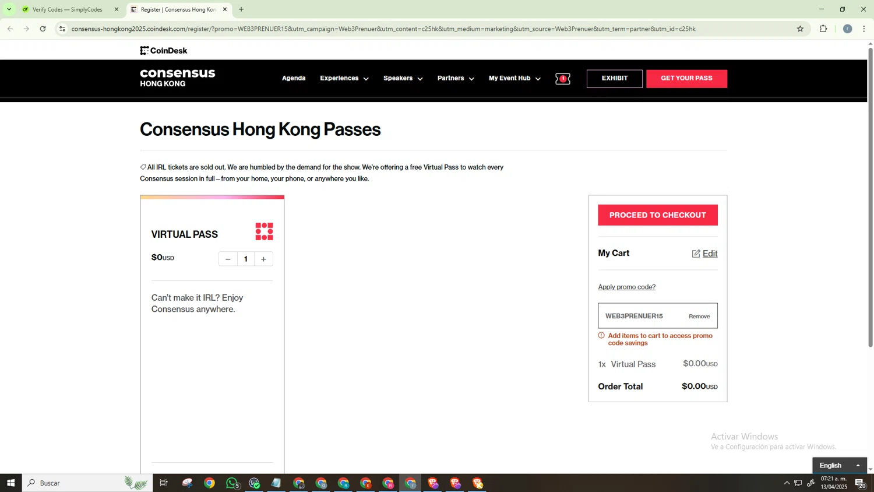Click the promo warning info icon
The image size is (874, 492).
point(601,336)
